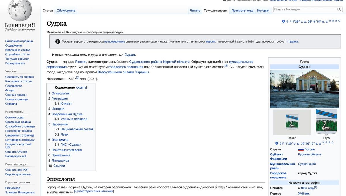The height and width of the screenshot is (196, 346).
Task: Open the Викисклад link
Action: [13, 188]
